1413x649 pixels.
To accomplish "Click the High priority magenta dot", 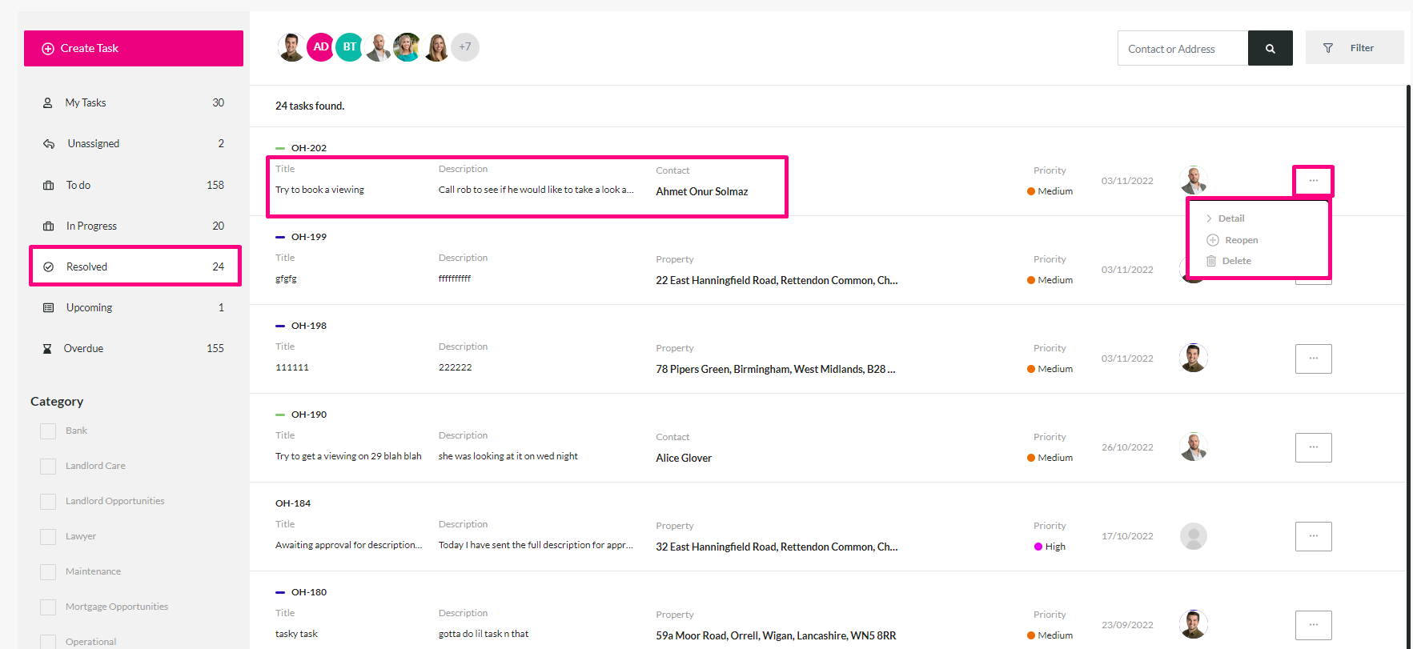I will (x=1038, y=547).
